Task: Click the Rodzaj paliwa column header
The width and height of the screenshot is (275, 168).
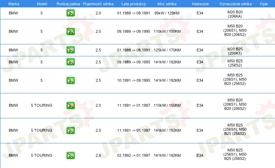Action: pyautogui.click(x=68, y=4)
